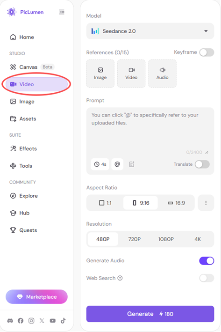Viewport: 221px width, 332px height.
Task: Open the Marketplace button
Action: pyautogui.click(x=36, y=297)
